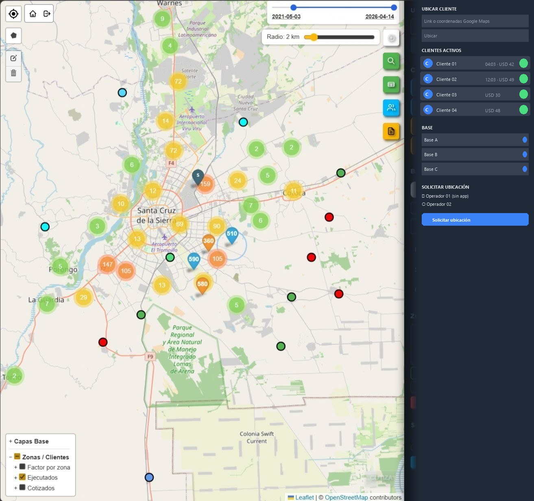Viewport: 534px width, 501px height.
Task: Open the green table view button
Action: [391, 85]
